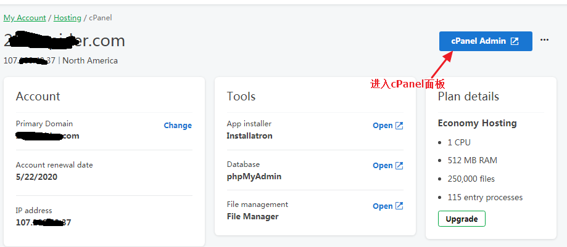567x247 pixels.
Task: Click the Account renewal date 5/22/2020
Action: tap(36, 176)
